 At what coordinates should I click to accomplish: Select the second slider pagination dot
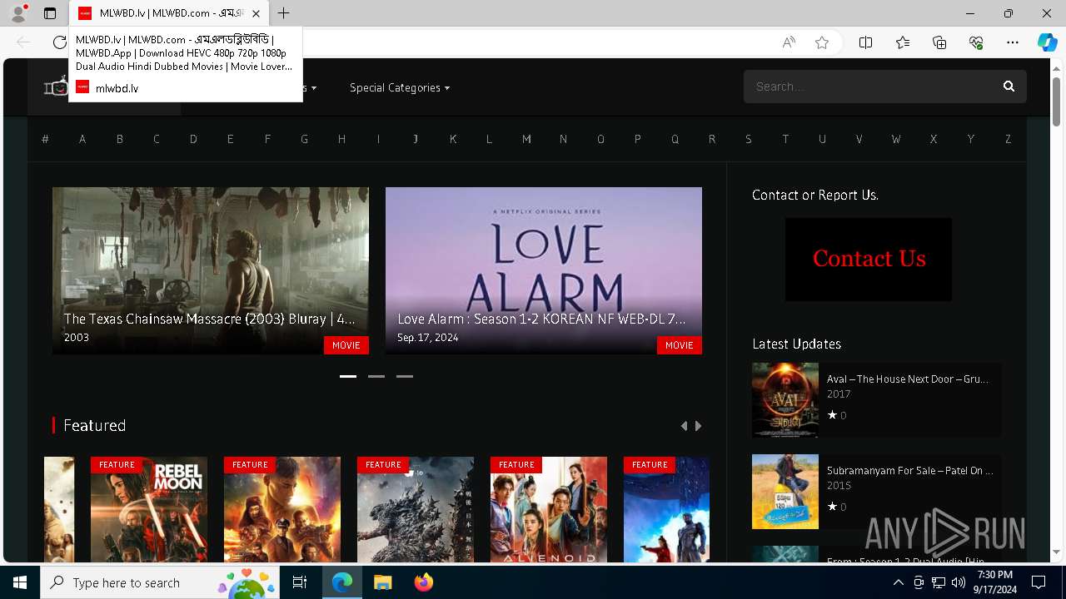tap(376, 376)
